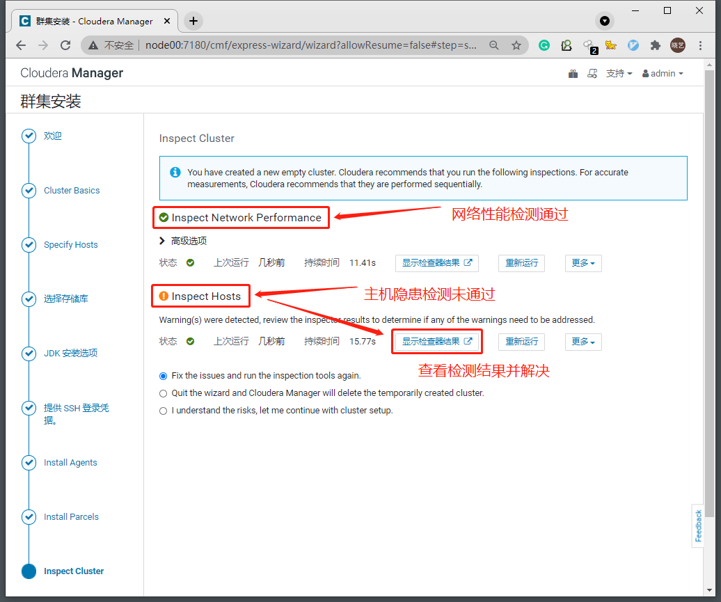Open the Grammarly green extension icon

coord(544,45)
